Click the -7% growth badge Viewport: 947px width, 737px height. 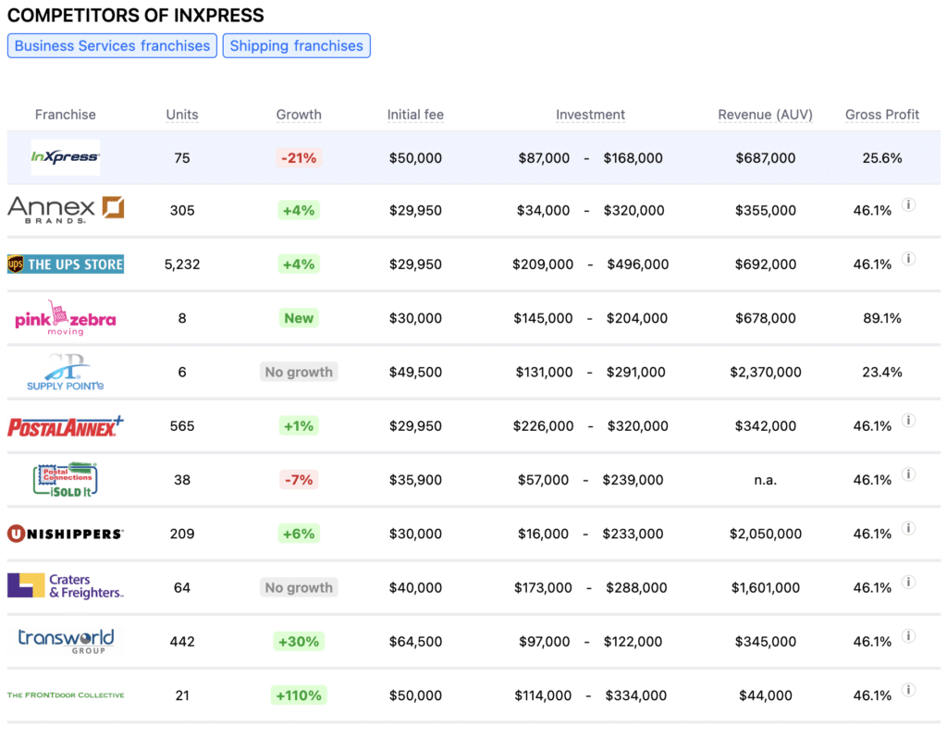click(299, 480)
